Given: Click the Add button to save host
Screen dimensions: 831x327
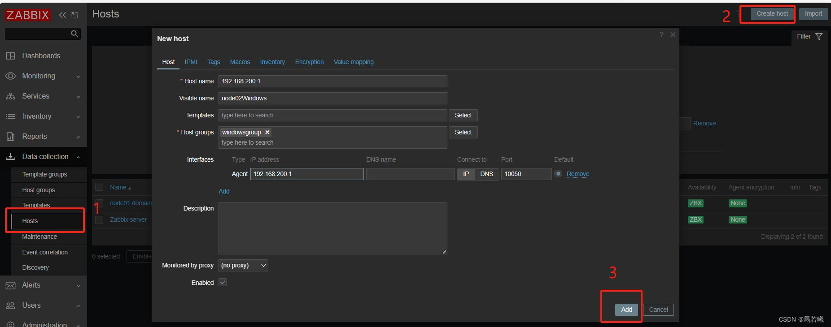Looking at the screenshot, I should (x=626, y=310).
